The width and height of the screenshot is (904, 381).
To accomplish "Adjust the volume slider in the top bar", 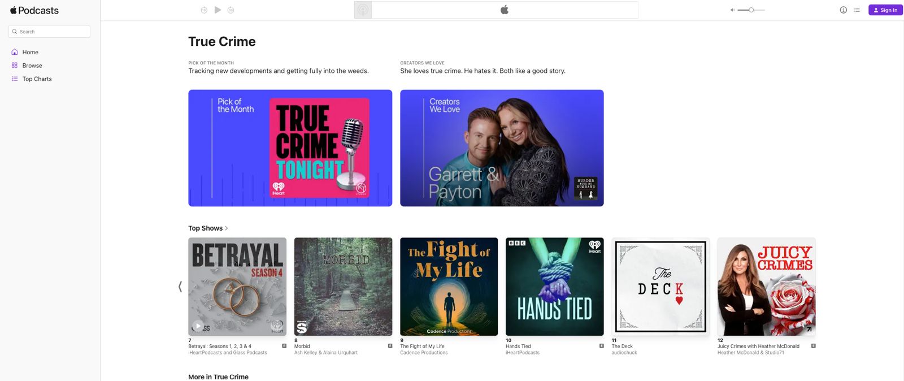I will (x=751, y=10).
